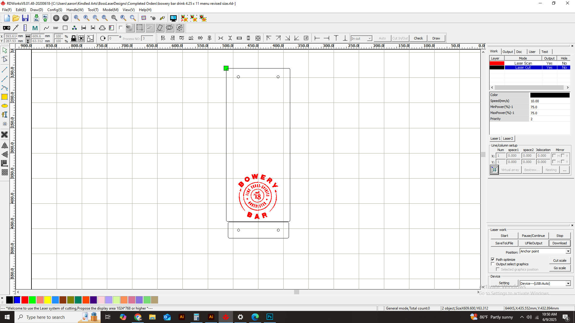
Task: Click the Delete X tool in left toolbar
Action: (x=4, y=135)
